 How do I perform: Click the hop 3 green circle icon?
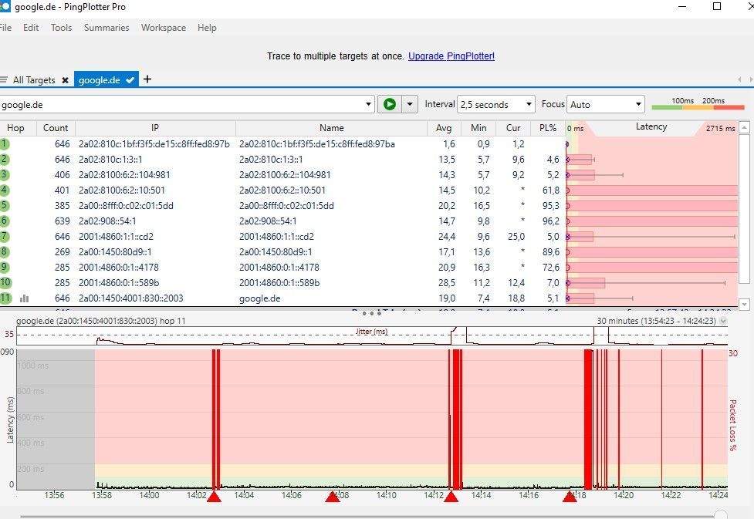(5, 174)
